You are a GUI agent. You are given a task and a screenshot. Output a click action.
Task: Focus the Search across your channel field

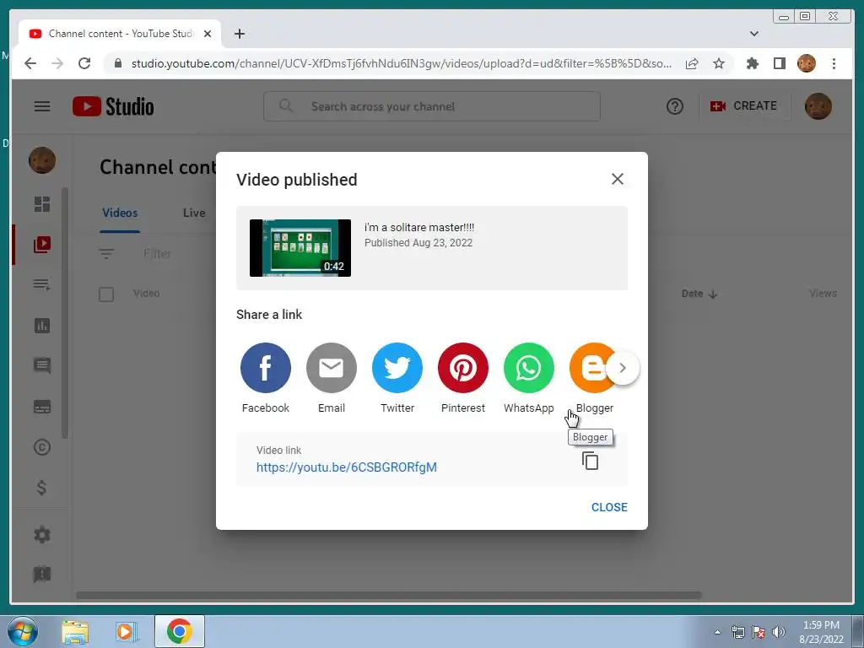coord(431,106)
